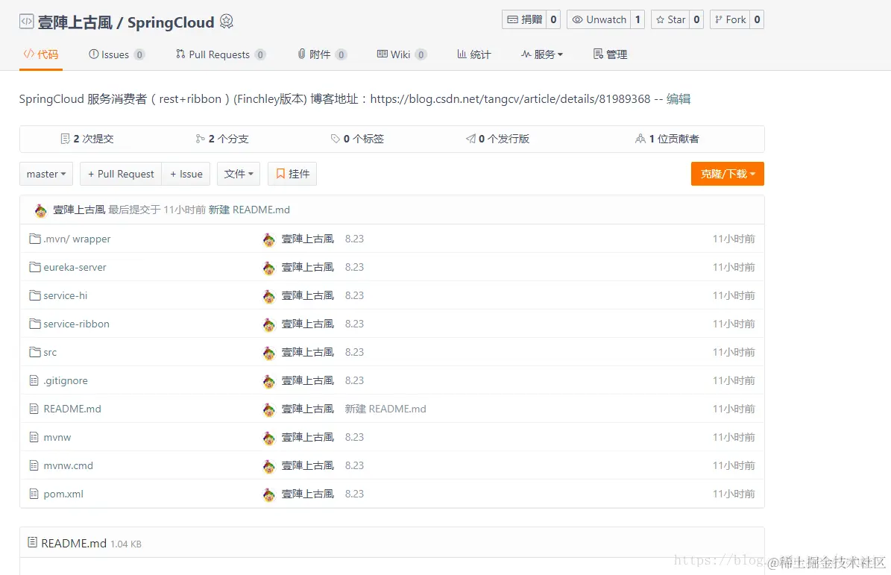
Task: Open the src folder
Action: coord(50,352)
